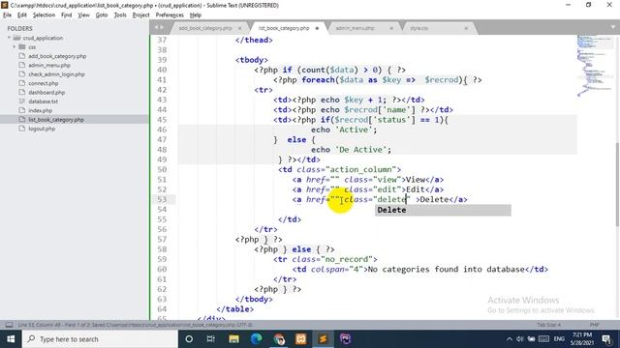Image resolution: width=620 pixels, height=348 pixels.
Task: Click the word 'delete' on line 53
Action: (391, 199)
